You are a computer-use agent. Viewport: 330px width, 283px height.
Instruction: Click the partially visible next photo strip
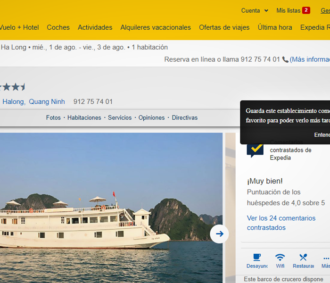coord(230,208)
